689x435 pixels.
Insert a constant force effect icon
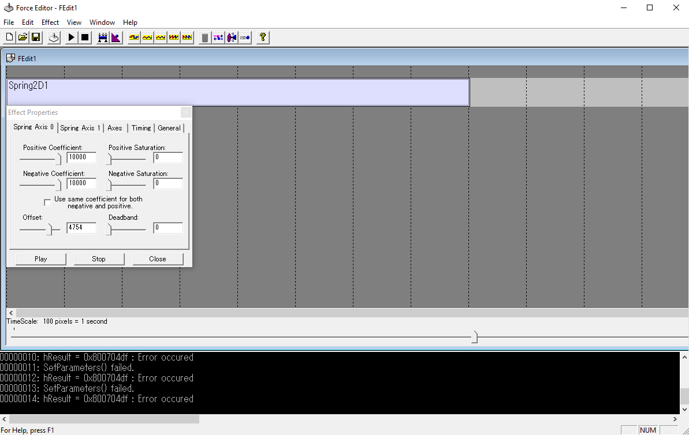pyautogui.click(x=102, y=37)
